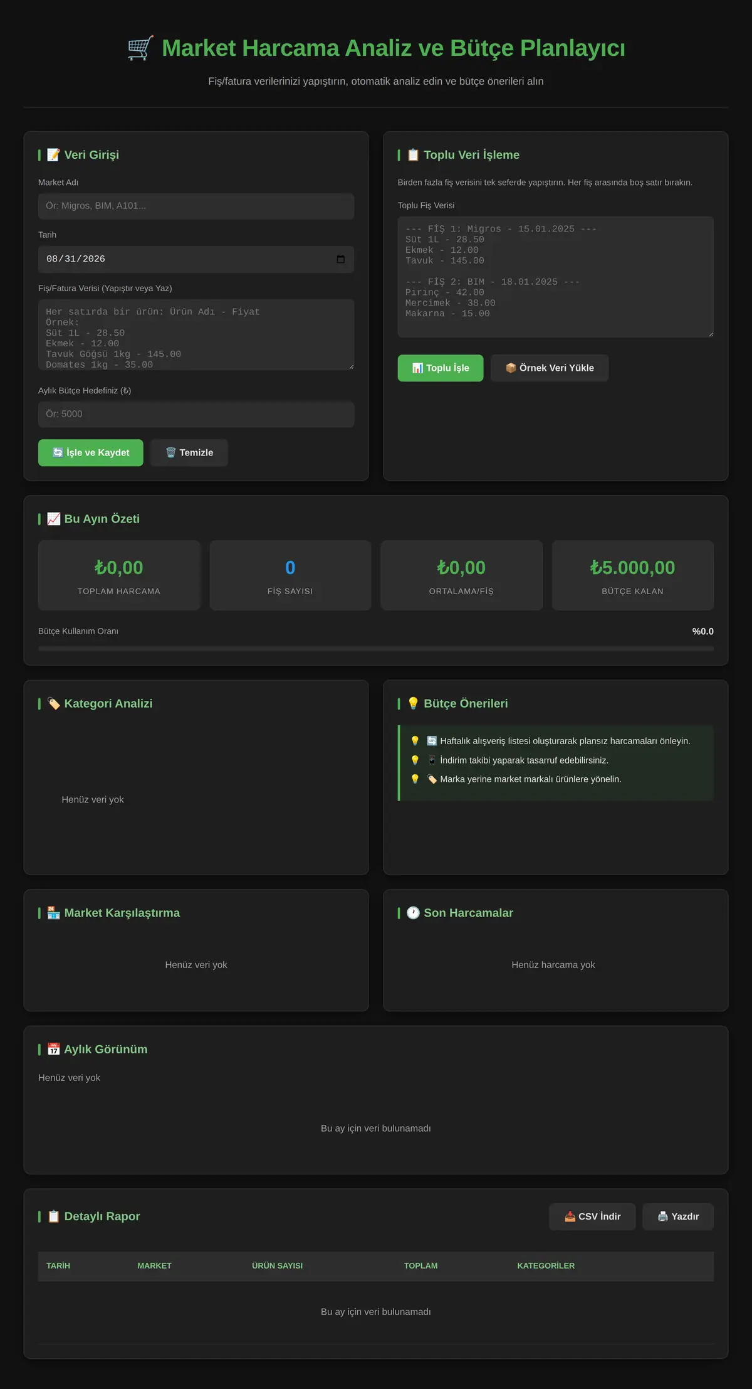
Task: Click the MARKET column header
Action: [154, 1266]
